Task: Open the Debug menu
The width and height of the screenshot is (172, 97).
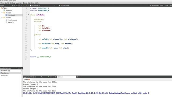Action: 13,3
